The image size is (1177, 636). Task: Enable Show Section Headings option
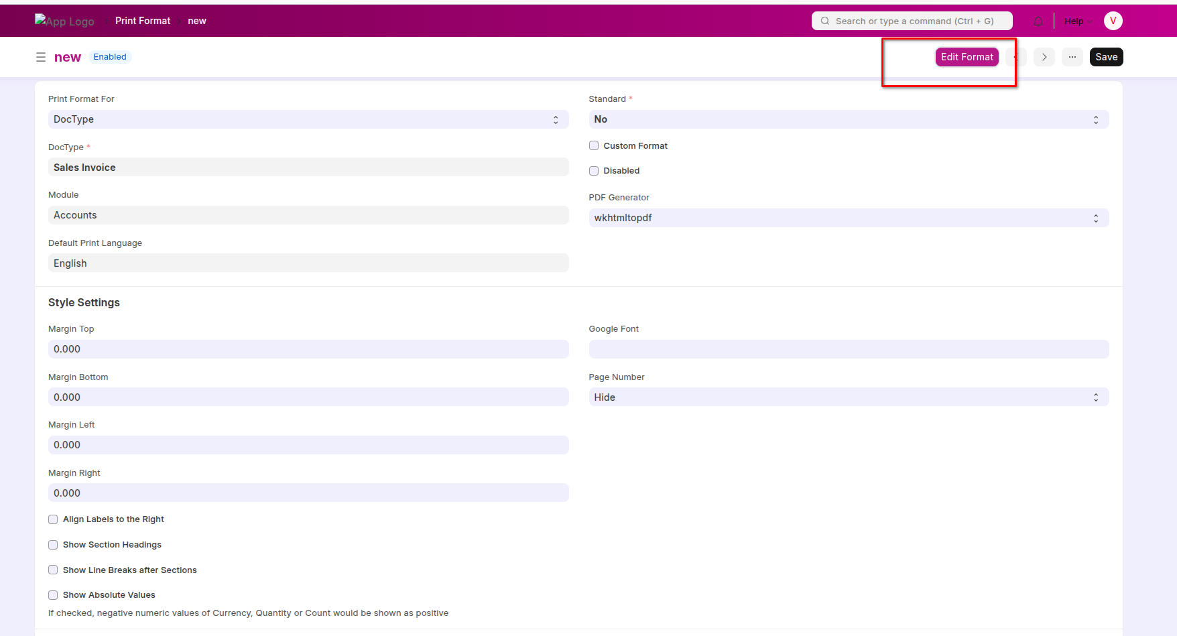pos(53,545)
